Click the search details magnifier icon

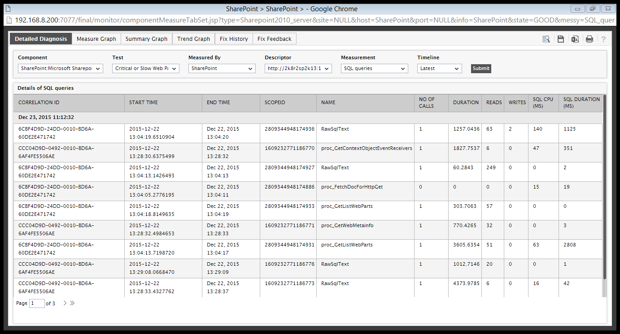546,39
